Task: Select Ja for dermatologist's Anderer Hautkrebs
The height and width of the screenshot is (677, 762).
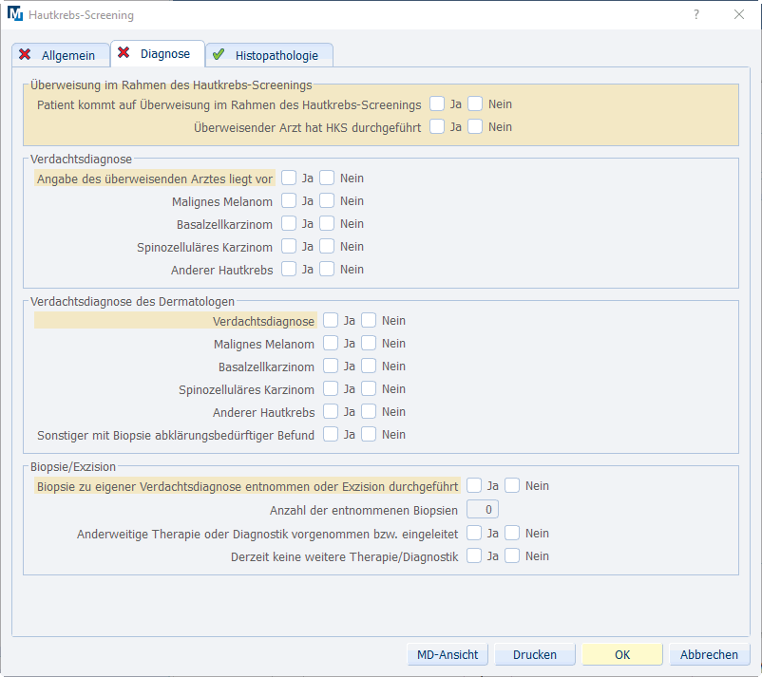Action: (x=331, y=412)
